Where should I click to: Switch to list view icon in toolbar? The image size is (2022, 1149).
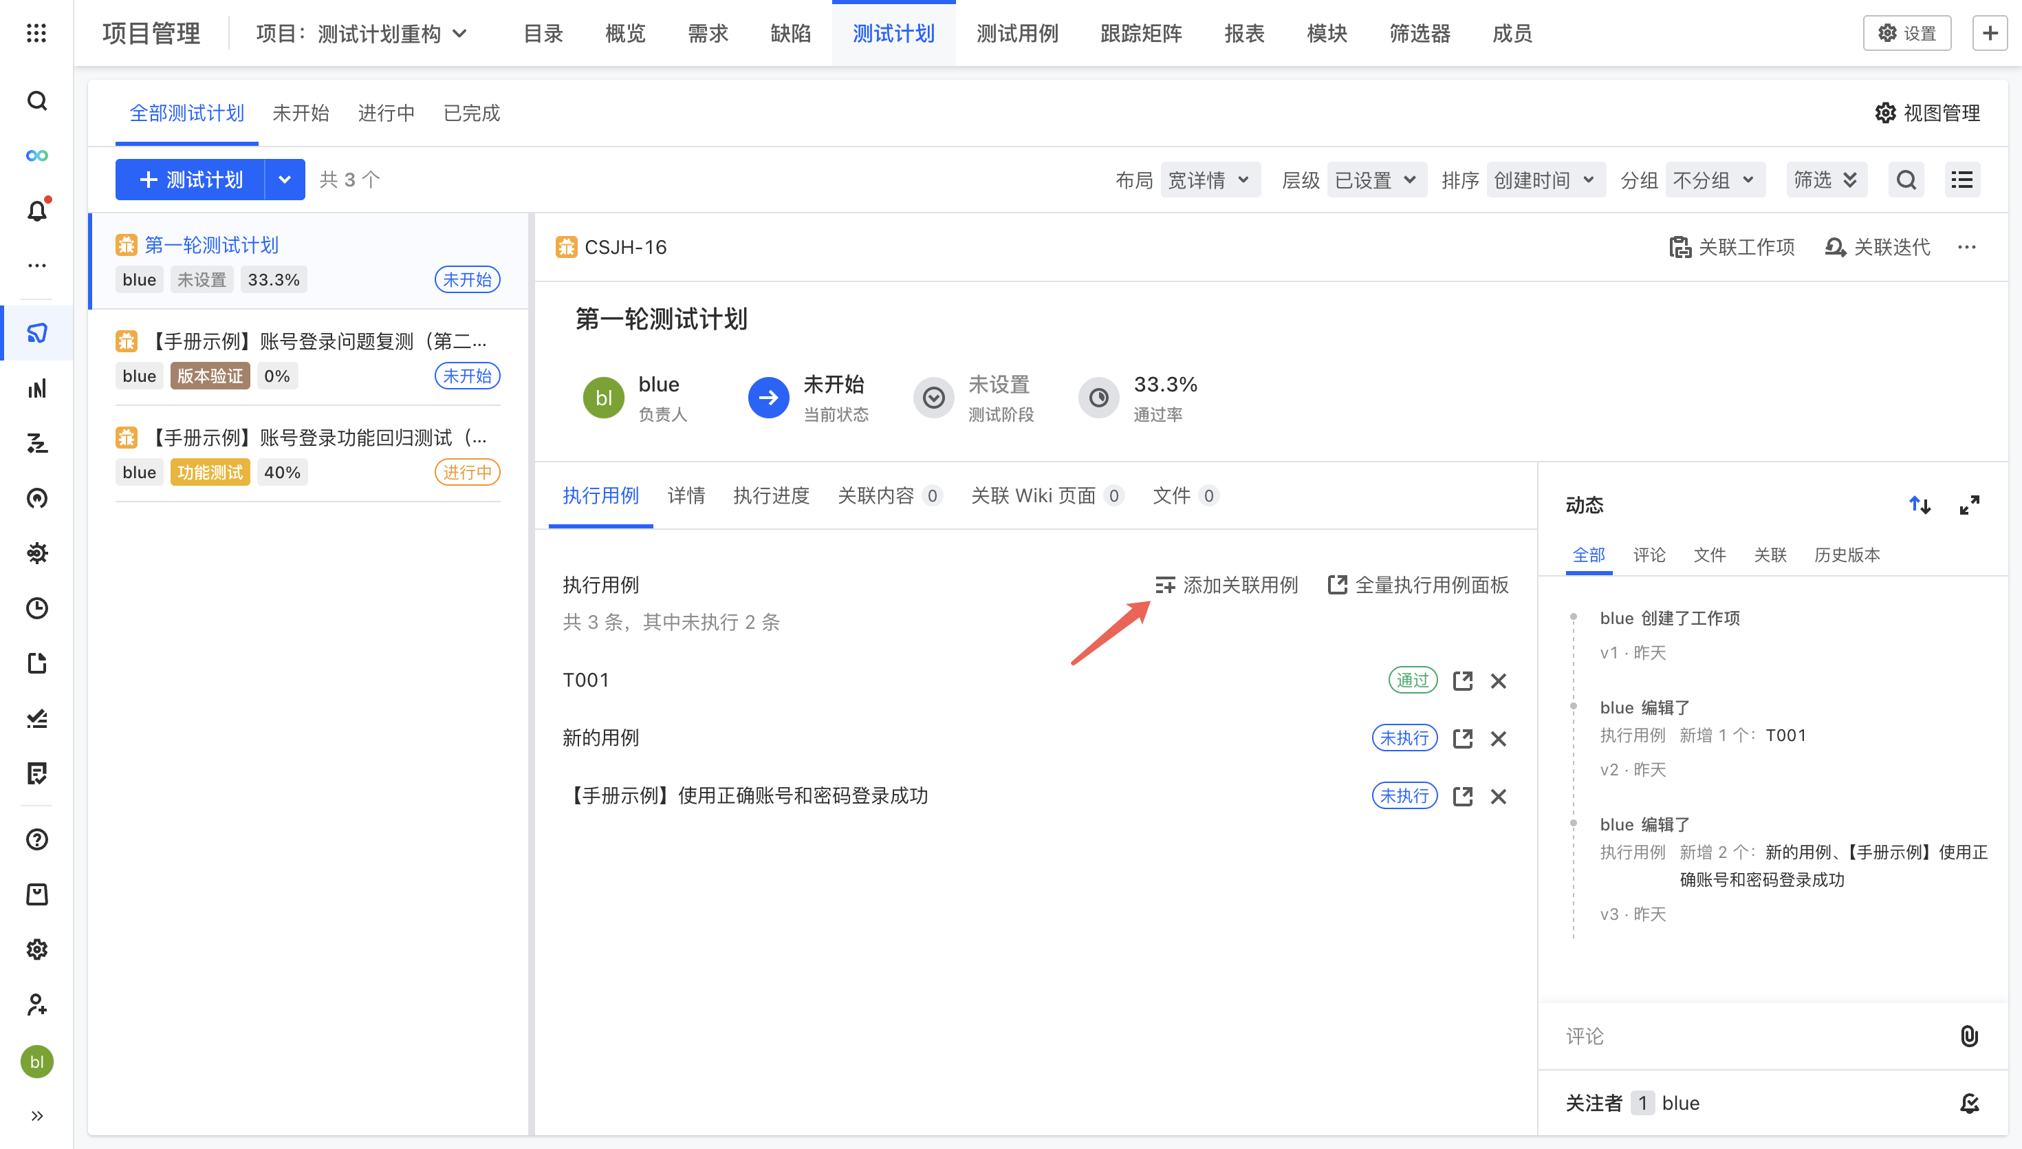tap(1962, 180)
